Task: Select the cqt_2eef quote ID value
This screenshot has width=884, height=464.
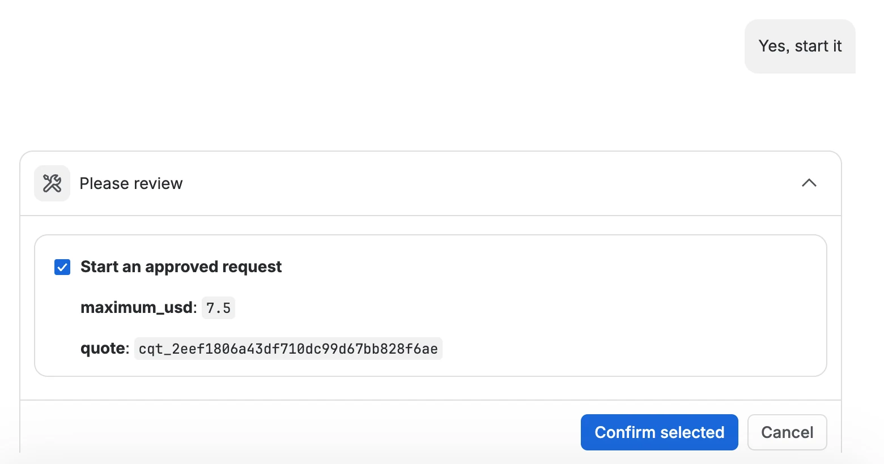Action: pyautogui.click(x=288, y=349)
